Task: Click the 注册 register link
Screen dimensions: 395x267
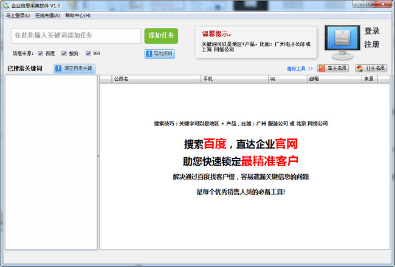Action: tap(372, 44)
